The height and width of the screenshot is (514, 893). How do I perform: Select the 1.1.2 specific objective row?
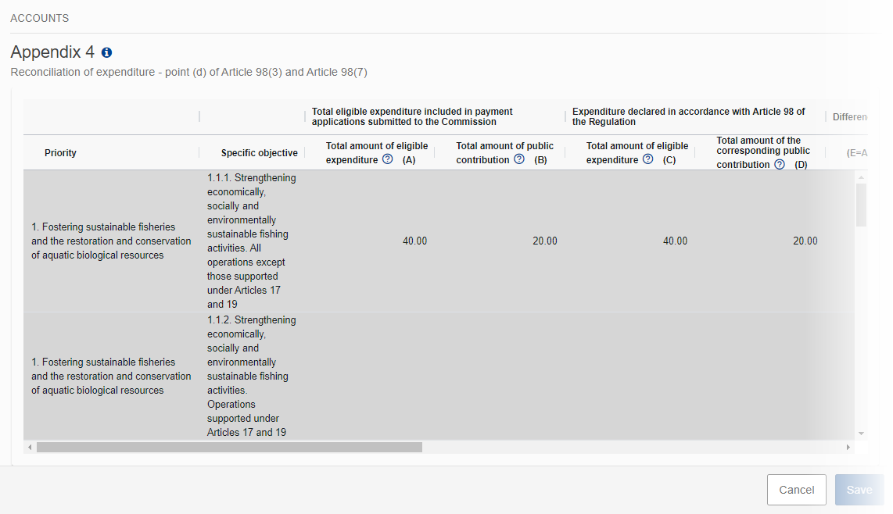tap(250, 377)
